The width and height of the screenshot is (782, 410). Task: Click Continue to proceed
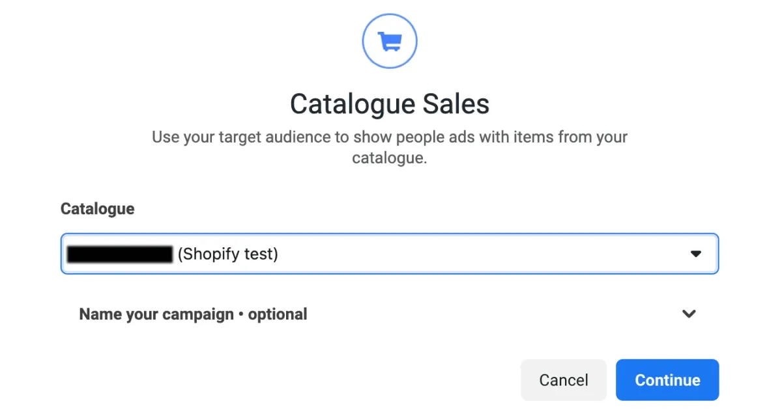[667, 379]
